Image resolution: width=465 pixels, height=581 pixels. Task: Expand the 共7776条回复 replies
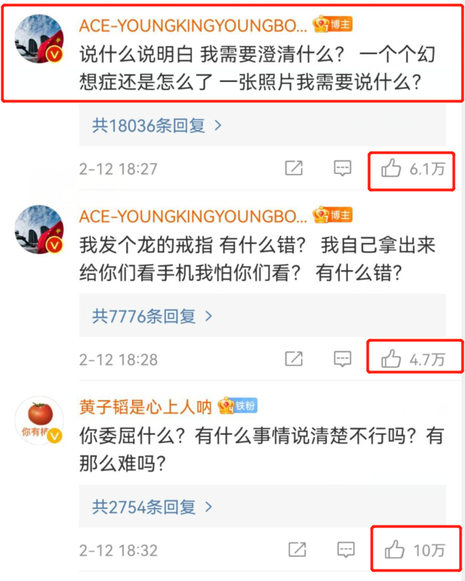(x=152, y=316)
